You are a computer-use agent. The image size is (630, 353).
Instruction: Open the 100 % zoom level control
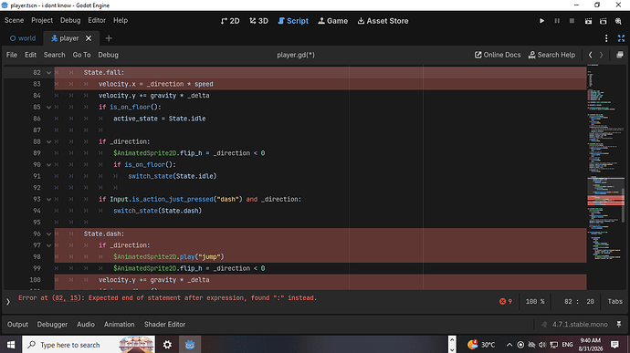pos(535,302)
